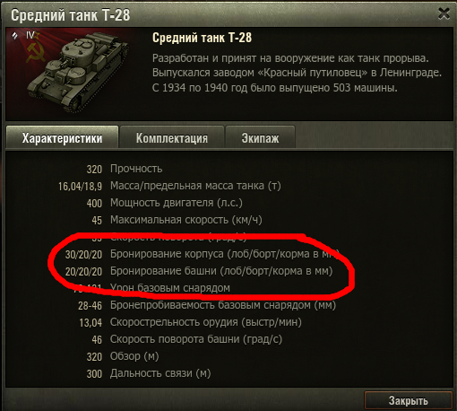Viewport: 457px width, 411px height.
Task: Click the Бронепробиваемость базовым снарядом row
Action: pos(207,305)
